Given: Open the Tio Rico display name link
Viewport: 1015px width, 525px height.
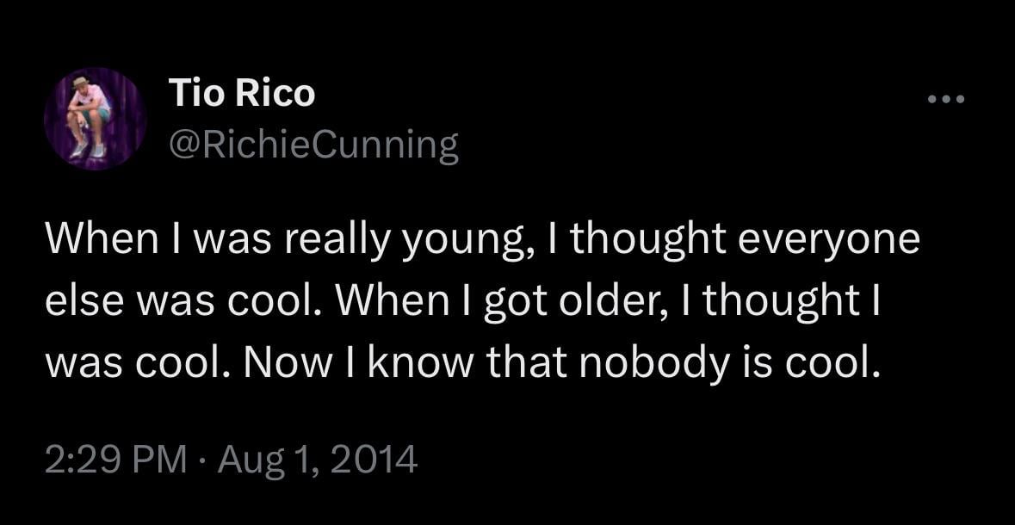Looking at the screenshot, I should pyautogui.click(x=242, y=93).
